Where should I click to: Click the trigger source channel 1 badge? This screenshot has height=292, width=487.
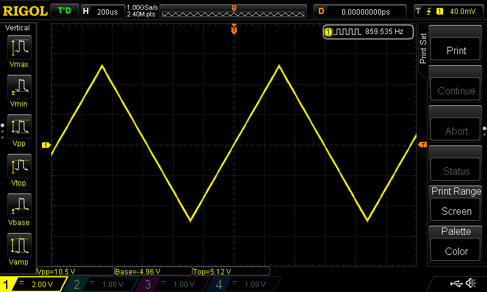point(440,12)
